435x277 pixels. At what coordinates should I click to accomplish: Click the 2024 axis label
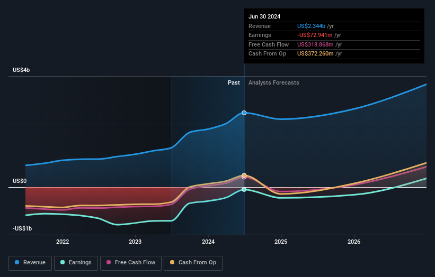tap(208, 242)
